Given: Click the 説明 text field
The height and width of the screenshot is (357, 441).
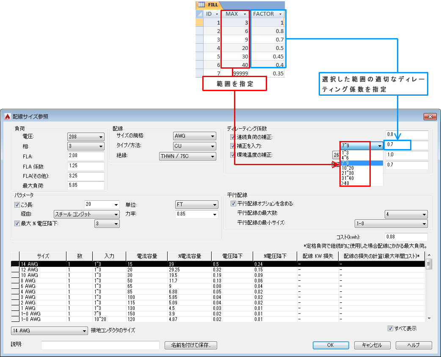Looking at the screenshot, I should pyautogui.click(x=100, y=345).
